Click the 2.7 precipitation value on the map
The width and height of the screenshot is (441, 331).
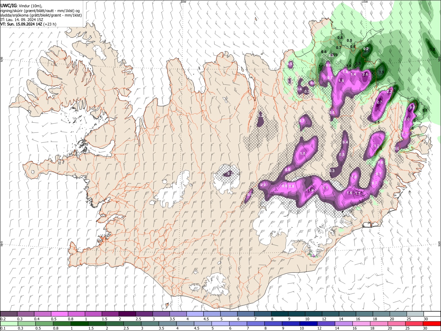point(380,102)
